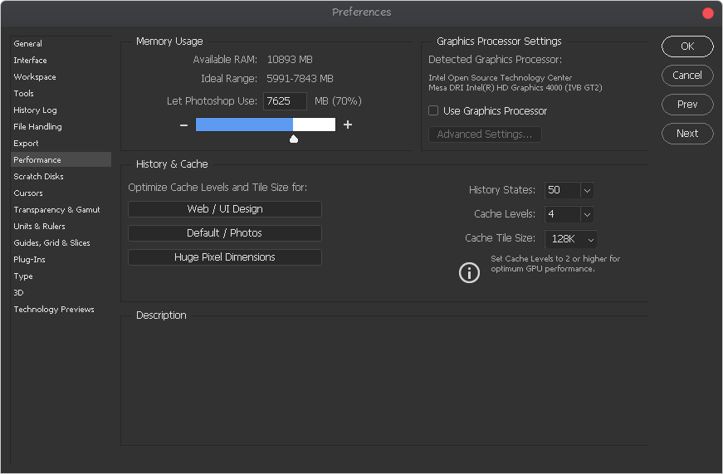Click 'Mesa DRI Intel(R) HD Graphics 4000' text
The width and height of the screenshot is (723, 474).
coord(515,88)
